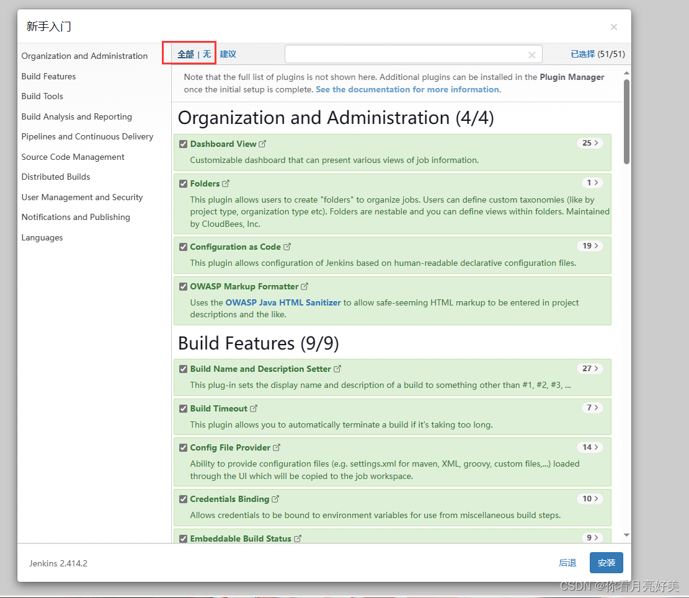Click the scrollbar up arrow

(626, 73)
